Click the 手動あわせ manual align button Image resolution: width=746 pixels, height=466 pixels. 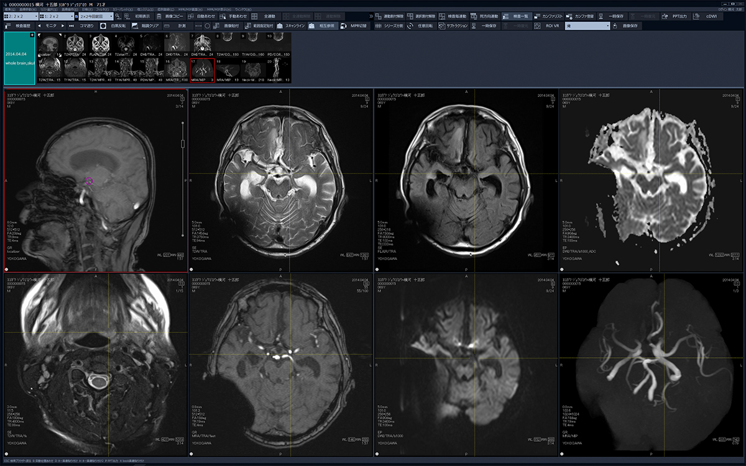tap(234, 16)
